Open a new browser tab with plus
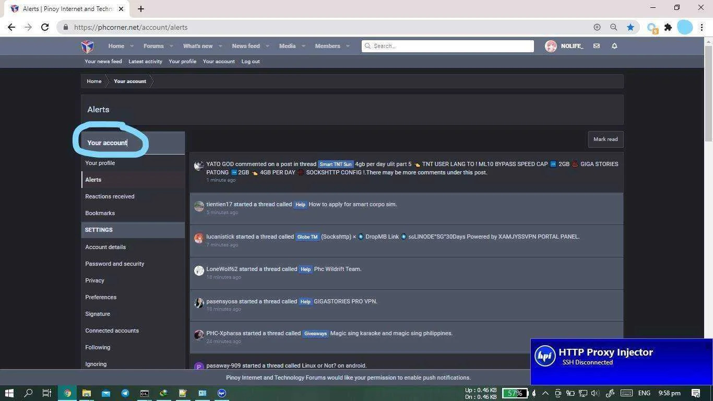 pyautogui.click(x=141, y=8)
